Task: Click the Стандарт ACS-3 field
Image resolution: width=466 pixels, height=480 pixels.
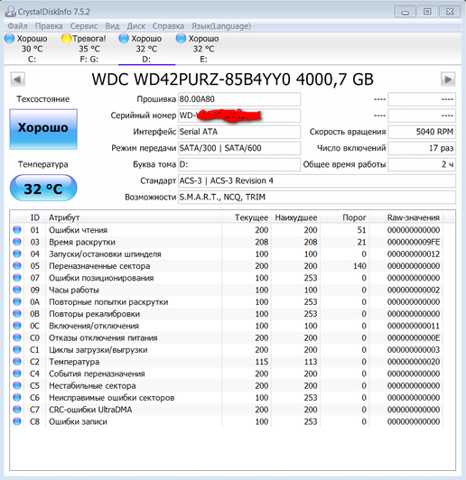Action: pos(317,181)
